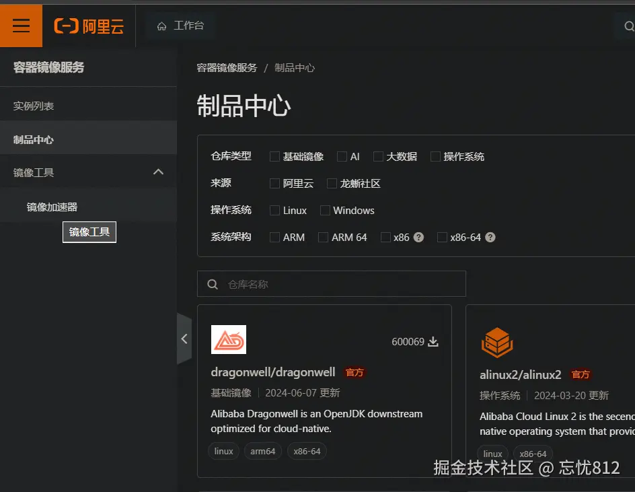The width and height of the screenshot is (635, 492).
Task: Click the Alibaba Cloud (阿里云) logo
Action: pyautogui.click(x=88, y=26)
